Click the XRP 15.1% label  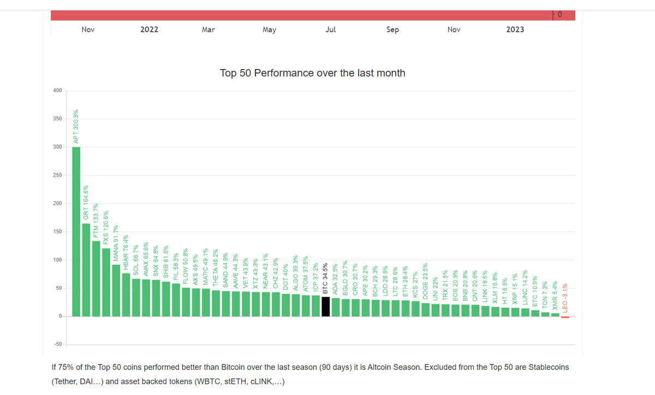click(x=515, y=289)
